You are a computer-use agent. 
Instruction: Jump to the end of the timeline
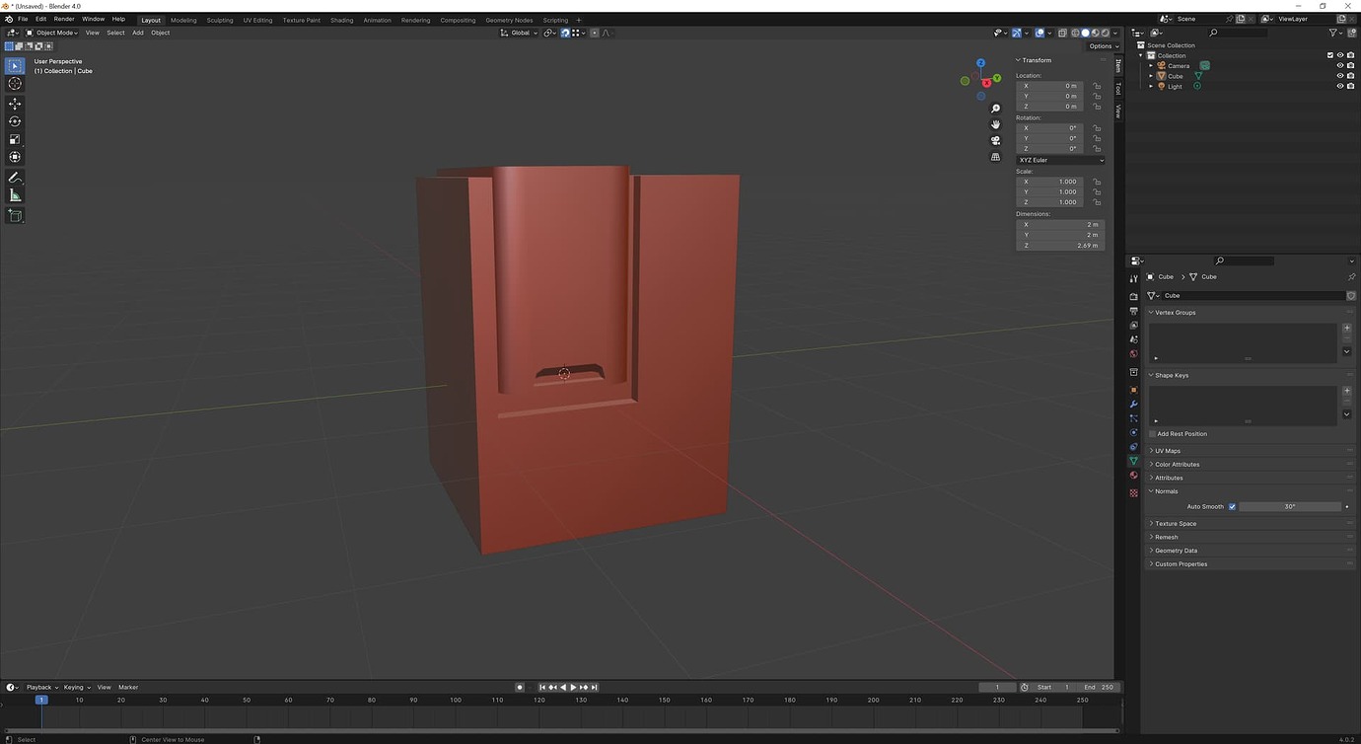[594, 687]
